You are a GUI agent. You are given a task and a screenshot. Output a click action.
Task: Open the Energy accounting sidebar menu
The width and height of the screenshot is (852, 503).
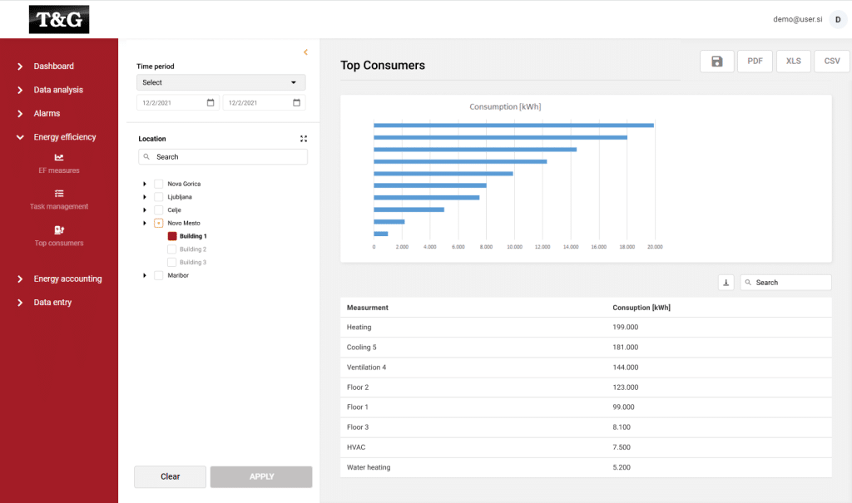67,279
